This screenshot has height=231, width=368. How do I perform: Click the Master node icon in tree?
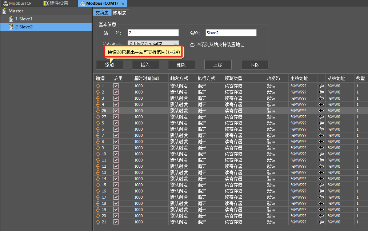click(5, 11)
